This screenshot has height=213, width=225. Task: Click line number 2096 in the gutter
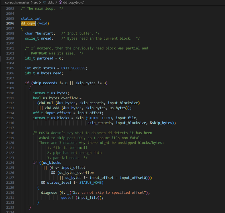pyautogui.click(x=10, y=23)
